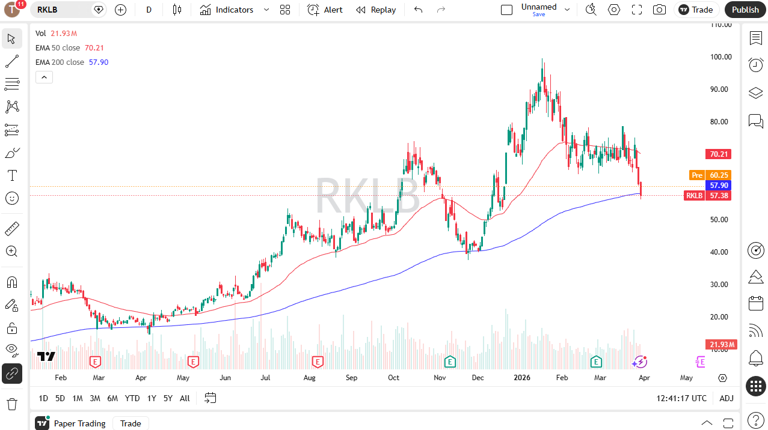Toggle the drawings link sync button
The width and height of the screenshot is (768, 430).
tap(11, 374)
